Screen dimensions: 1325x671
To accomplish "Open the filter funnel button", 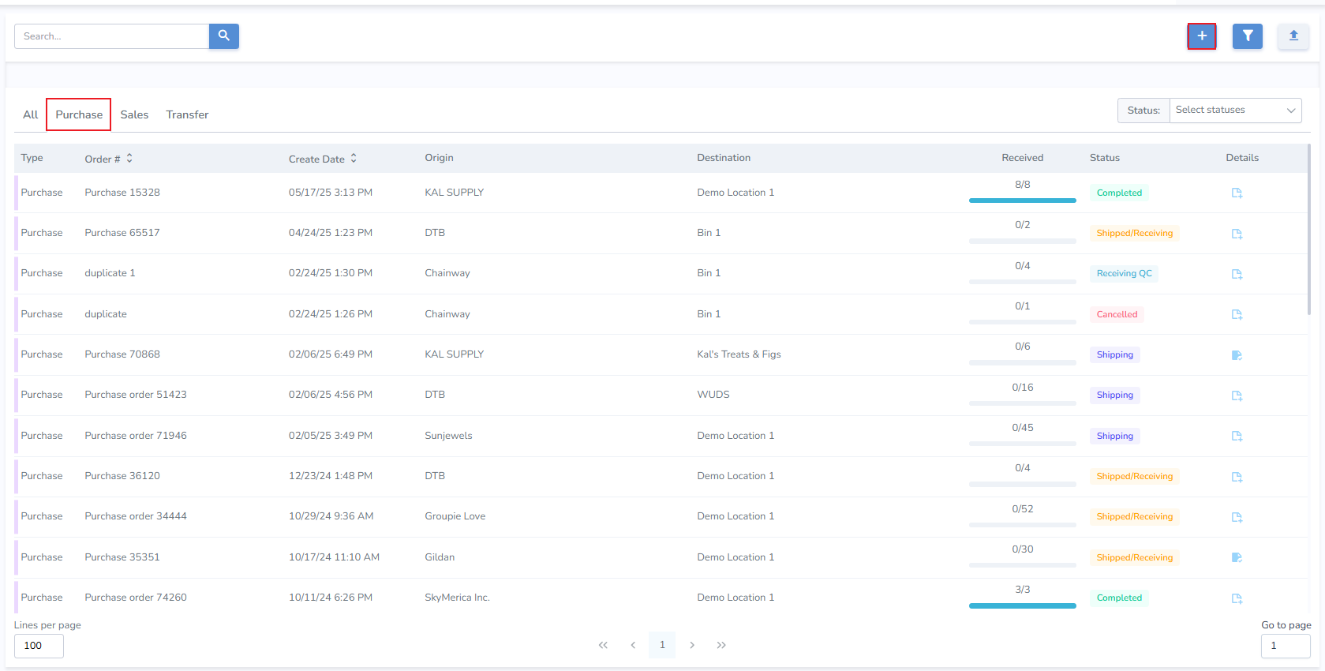I will pyautogui.click(x=1248, y=36).
